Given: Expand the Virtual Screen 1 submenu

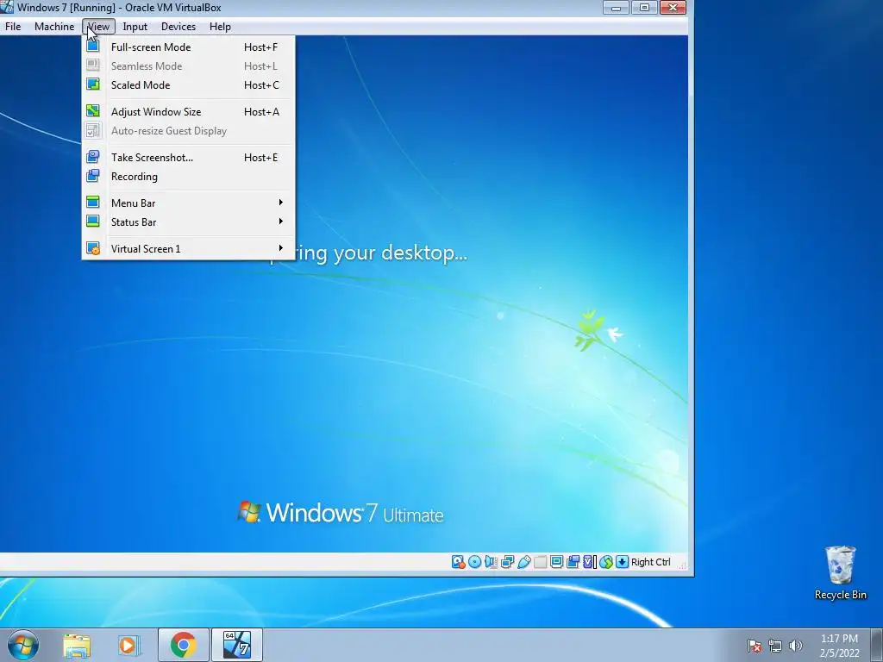Looking at the screenshot, I should [x=189, y=249].
